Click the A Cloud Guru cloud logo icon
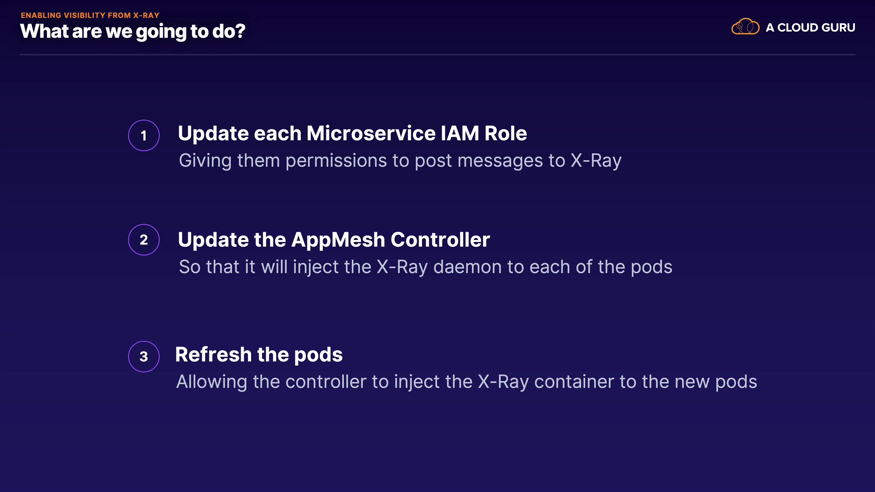875x492 pixels. point(745,27)
